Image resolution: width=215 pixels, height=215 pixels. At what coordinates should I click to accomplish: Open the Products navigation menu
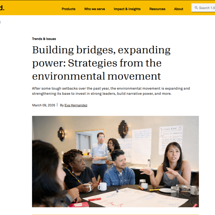(68, 9)
